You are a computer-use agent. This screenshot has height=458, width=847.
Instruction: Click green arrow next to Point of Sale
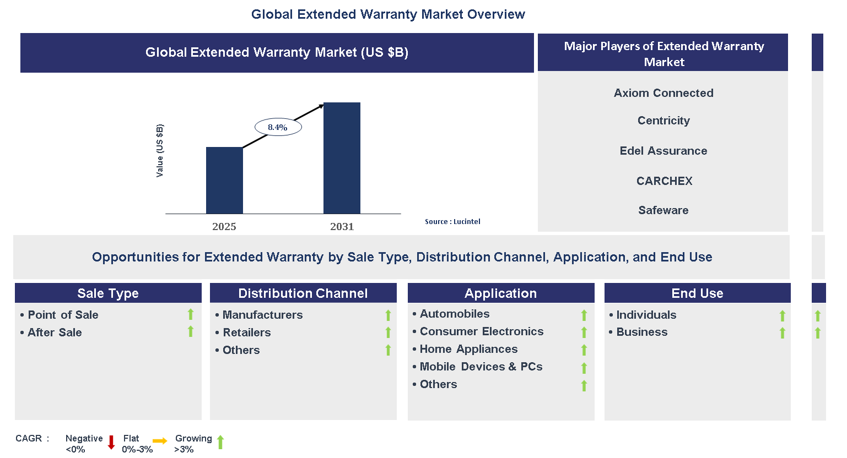191,314
